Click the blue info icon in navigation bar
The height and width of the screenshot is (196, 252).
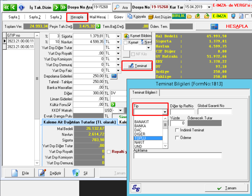tap(22, 7)
